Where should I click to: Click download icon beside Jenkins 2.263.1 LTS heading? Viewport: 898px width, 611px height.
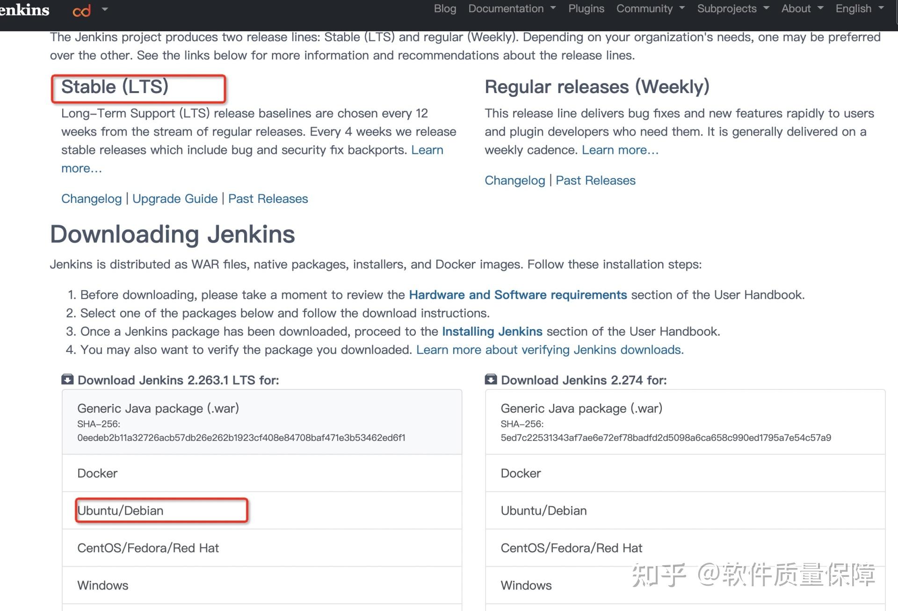click(67, 379)
